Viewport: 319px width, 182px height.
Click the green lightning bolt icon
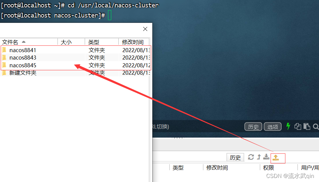click(288, 126)
